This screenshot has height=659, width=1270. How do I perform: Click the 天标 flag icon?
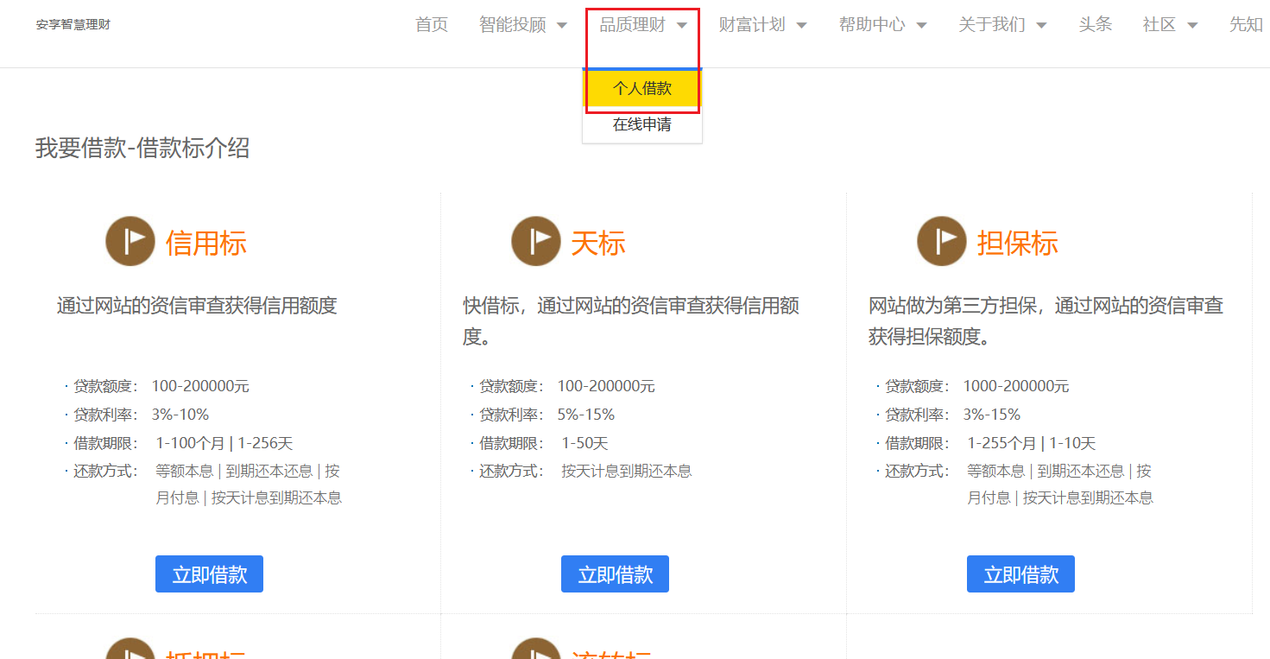pyautogui.click(x=535, y=241)
